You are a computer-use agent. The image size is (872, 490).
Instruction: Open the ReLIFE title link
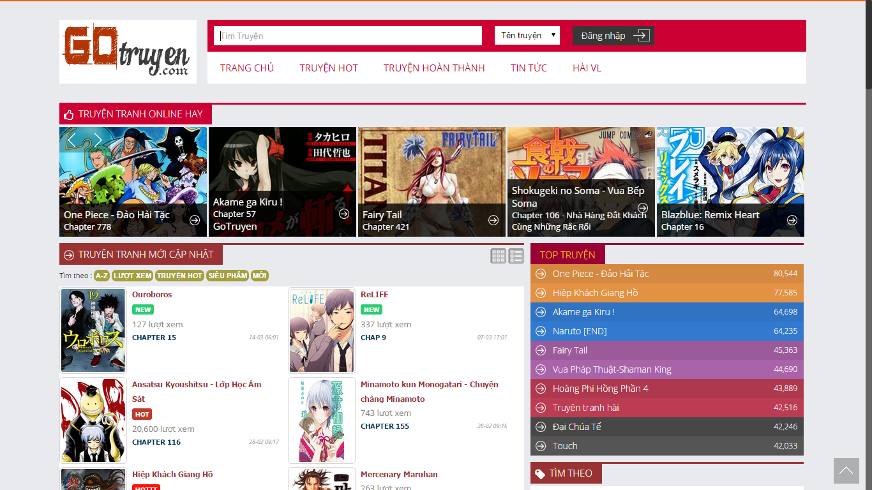(x=374, y=295)
